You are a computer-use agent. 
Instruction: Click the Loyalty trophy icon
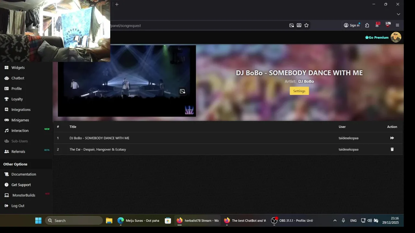coord(6,99)
